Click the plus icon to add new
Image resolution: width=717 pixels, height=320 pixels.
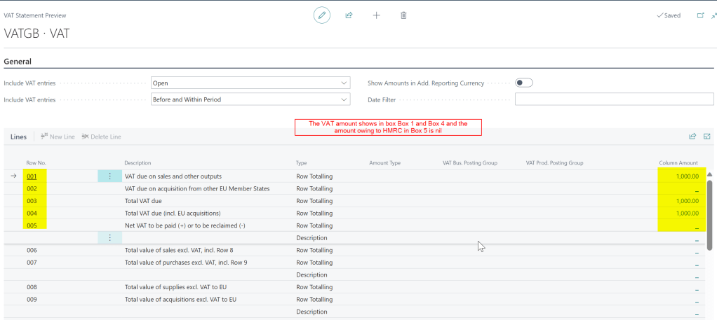[376, 15]
